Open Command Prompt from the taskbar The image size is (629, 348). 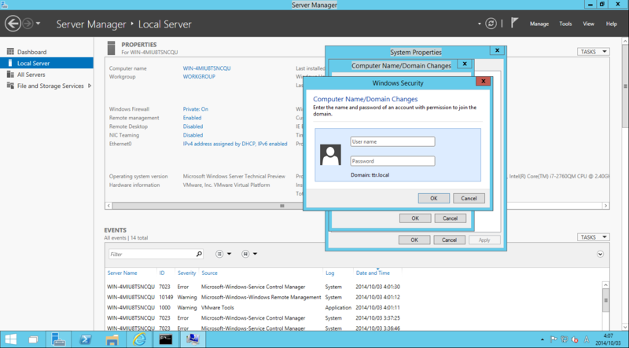166,339
